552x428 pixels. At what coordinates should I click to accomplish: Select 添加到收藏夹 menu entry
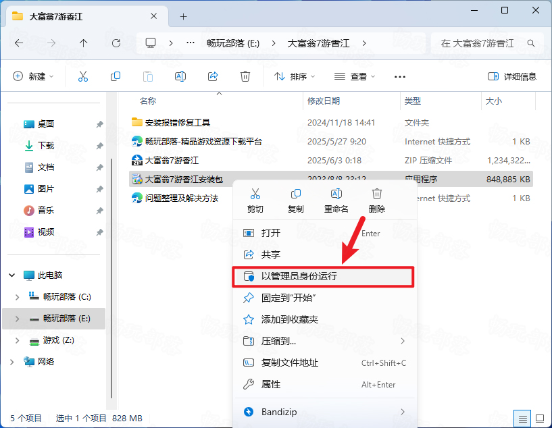tap(324, 319)
